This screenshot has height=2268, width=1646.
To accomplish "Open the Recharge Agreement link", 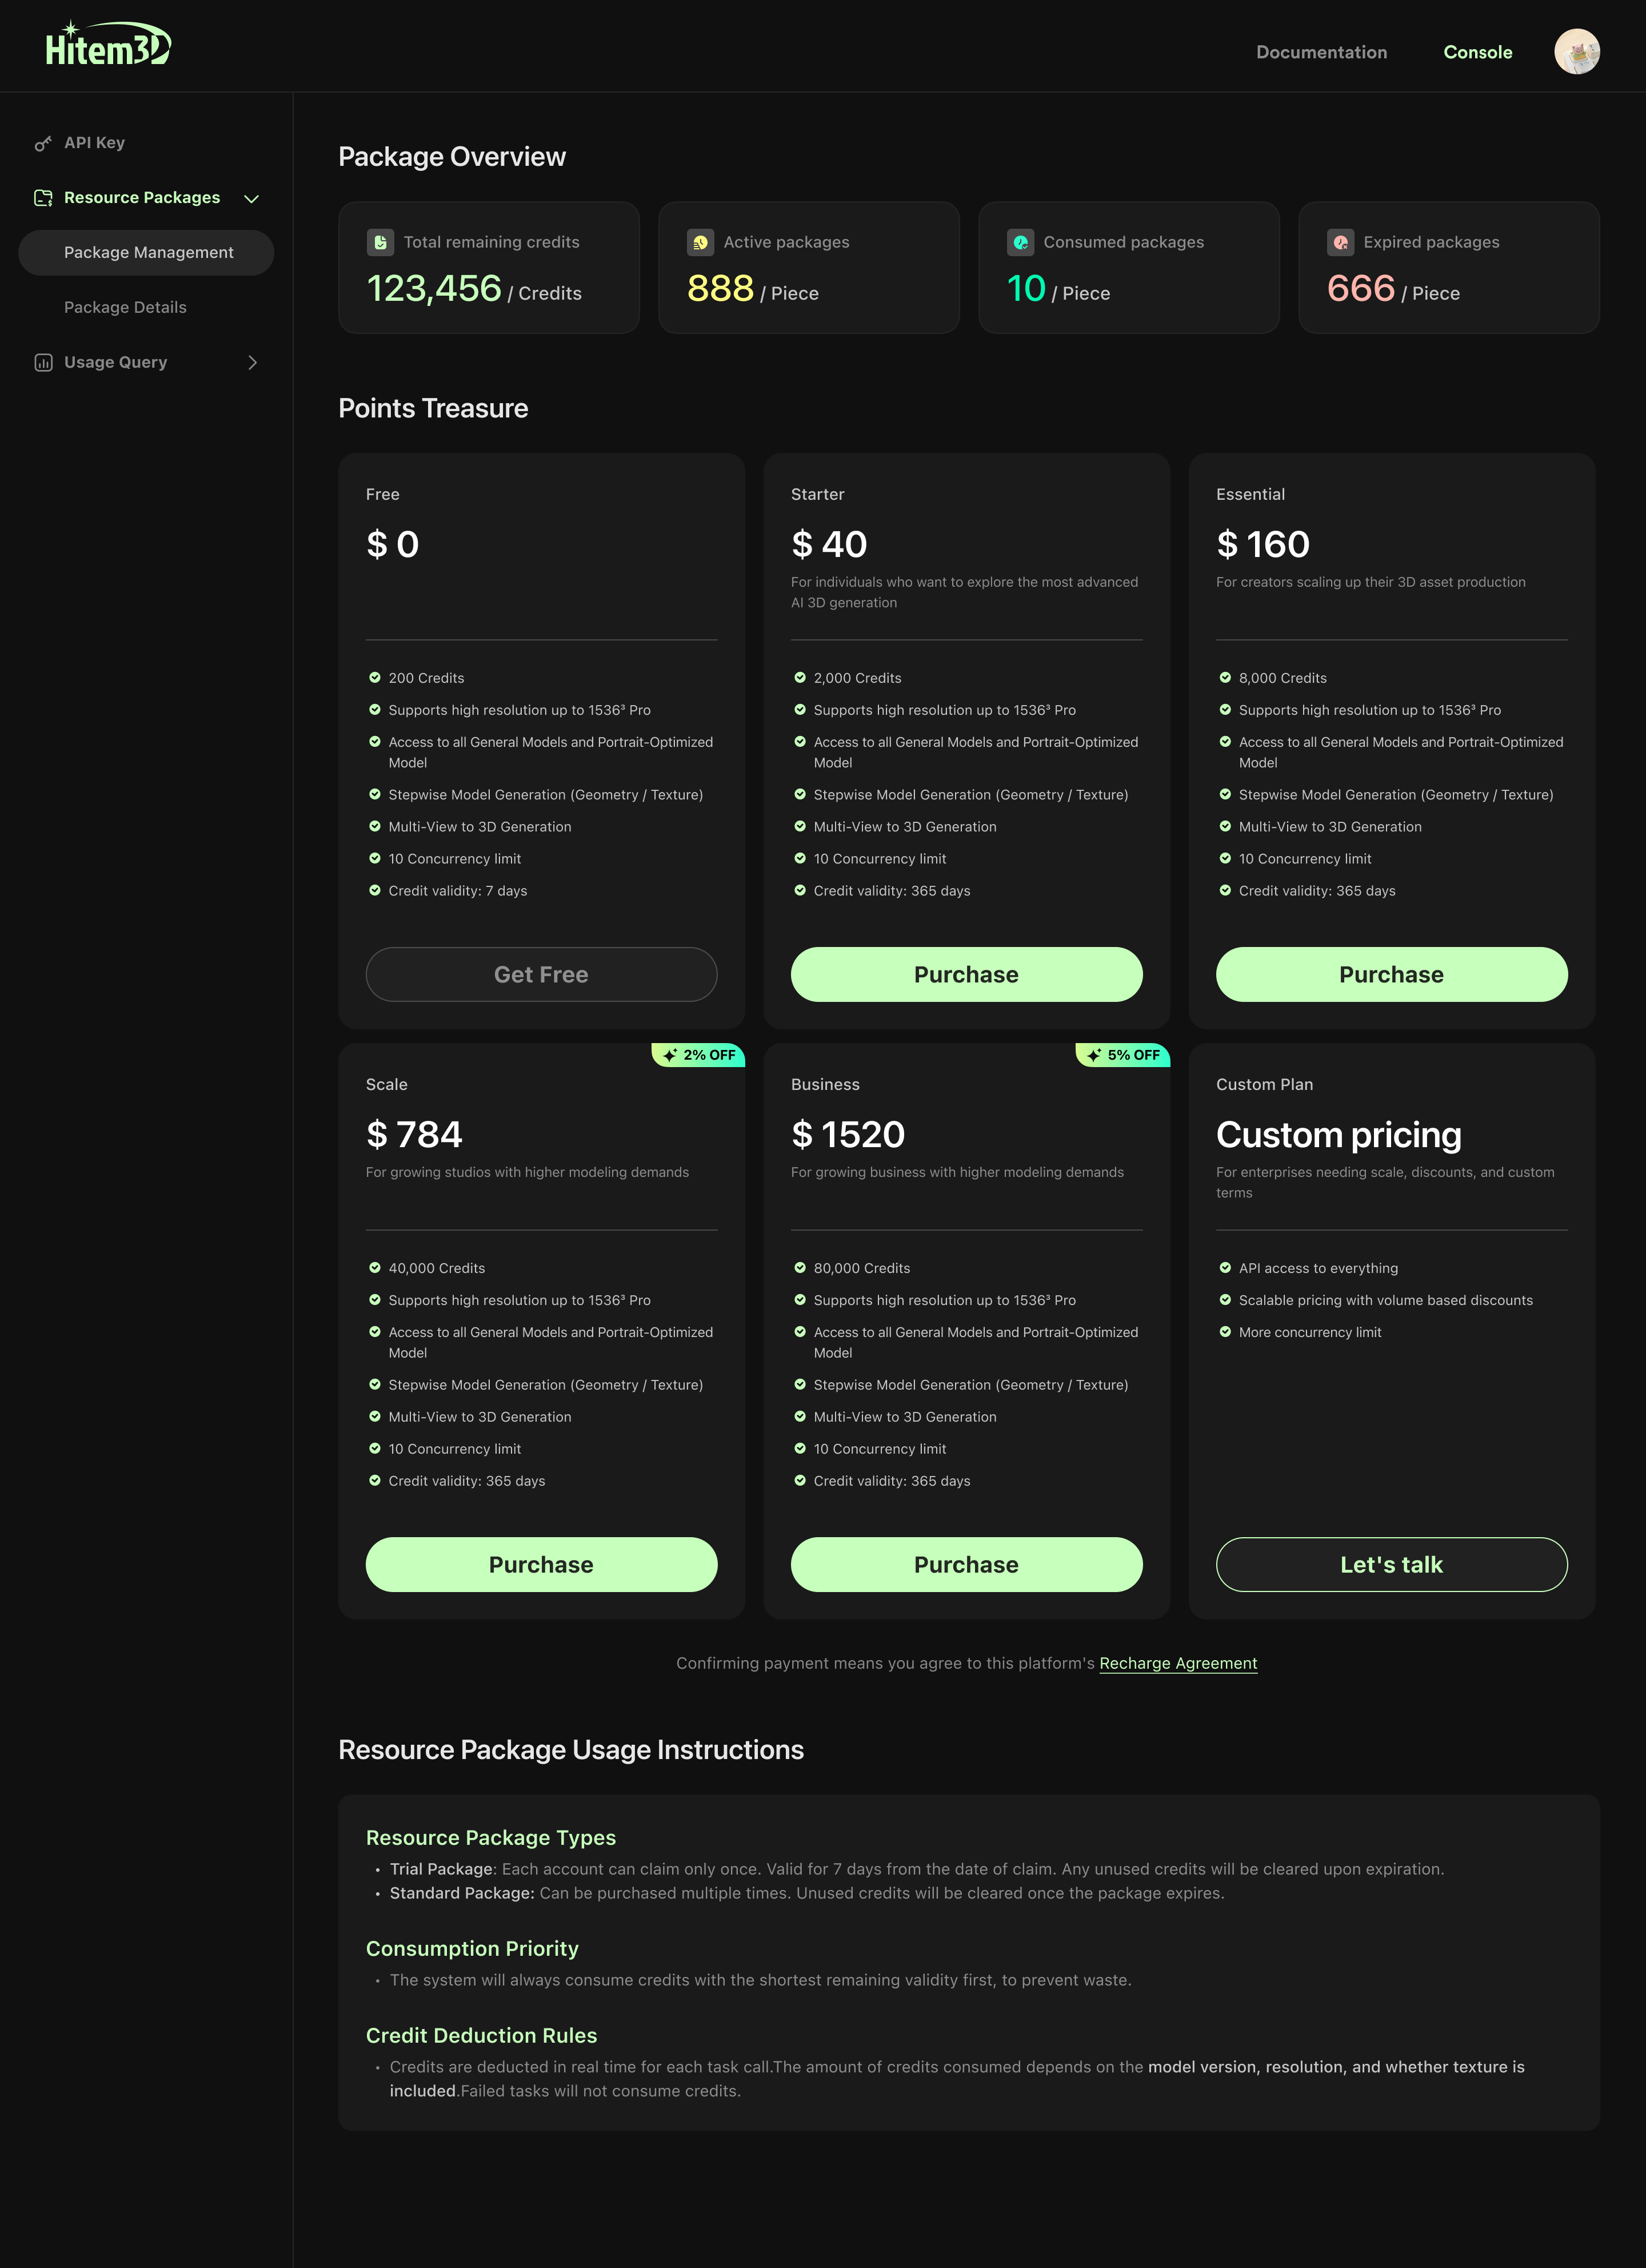I will [1178, 1663].
